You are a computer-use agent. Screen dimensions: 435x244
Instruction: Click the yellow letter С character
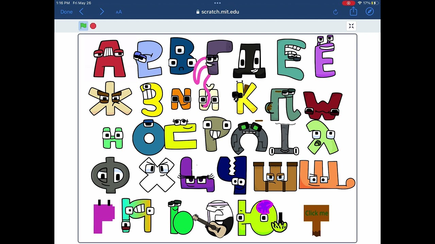pos(181,135)
